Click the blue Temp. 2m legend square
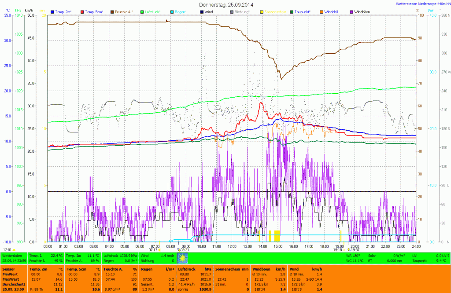The image size is (451, 293). click(x=53, y=11)
